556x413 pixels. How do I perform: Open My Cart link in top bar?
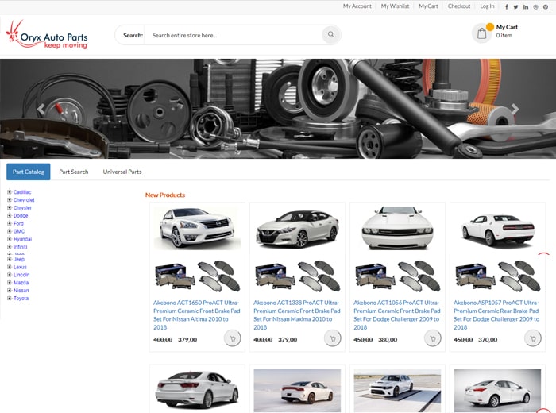428,6
